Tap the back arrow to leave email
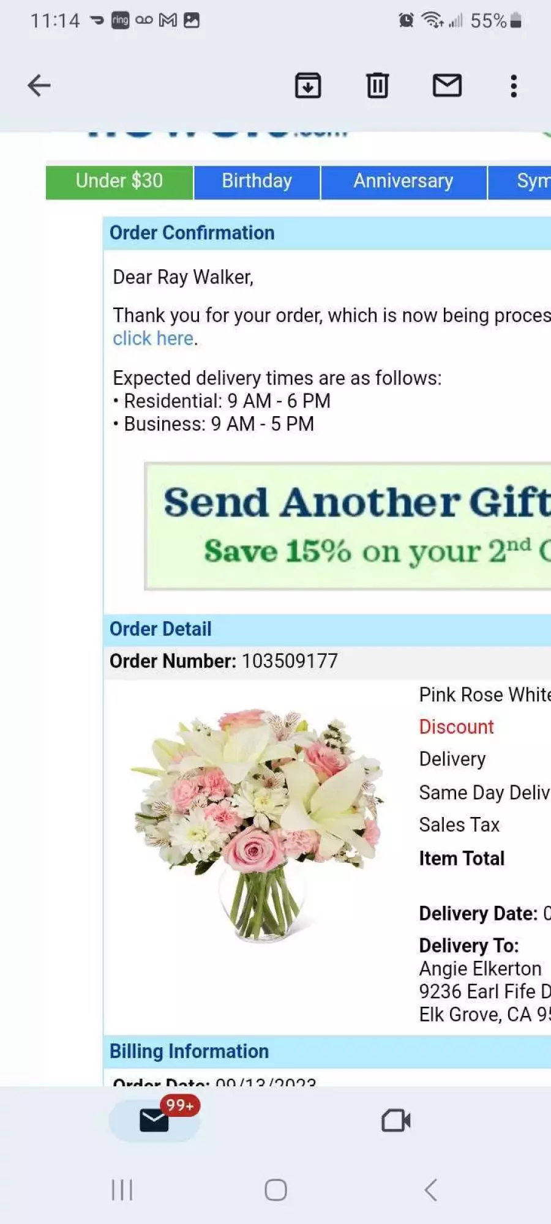Image resolution: width=551 pixels, height=1224 pixels. coord(39,86)
